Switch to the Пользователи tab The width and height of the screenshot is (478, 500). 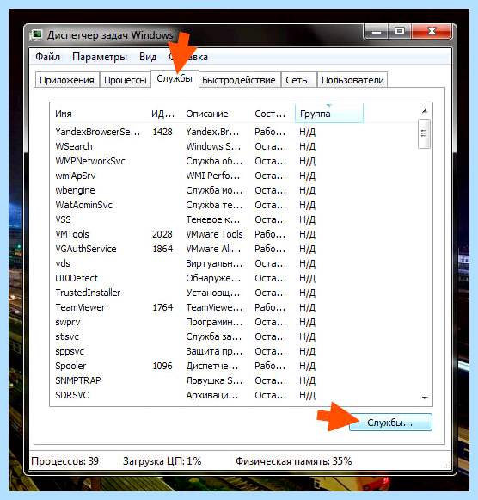tap(352, 80)
